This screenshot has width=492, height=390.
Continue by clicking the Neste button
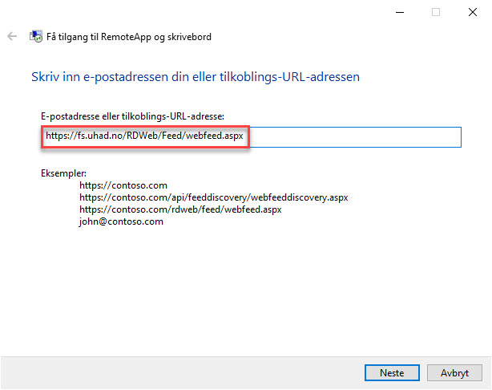click(x=392, y=372)
